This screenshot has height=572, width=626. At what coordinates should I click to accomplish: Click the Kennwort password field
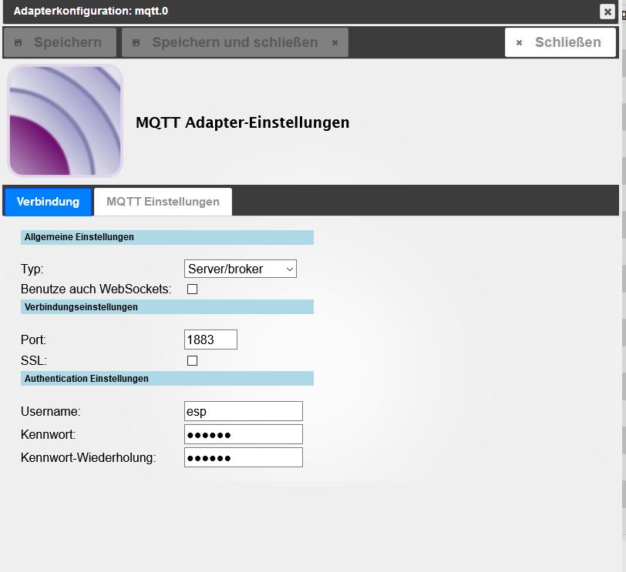coord(244,434)
